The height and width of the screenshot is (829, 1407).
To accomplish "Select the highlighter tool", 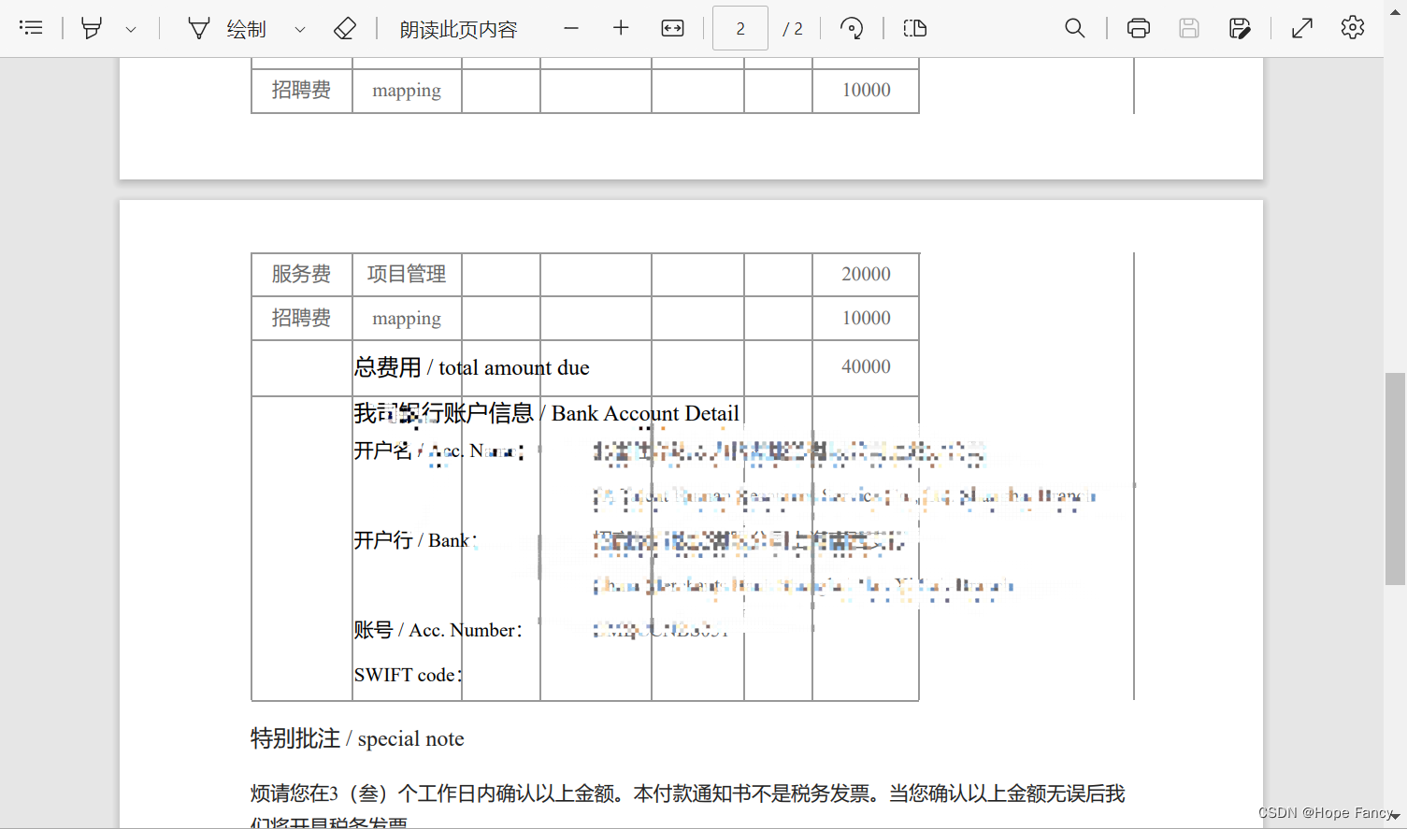I will click(x=92, y=28).
